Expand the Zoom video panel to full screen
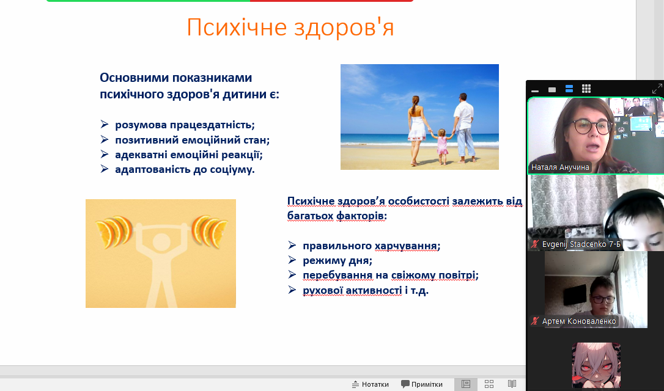 [657, 89]
